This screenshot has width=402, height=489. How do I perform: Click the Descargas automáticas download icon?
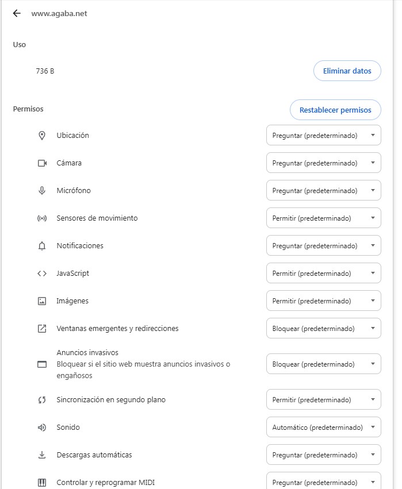pyautogui.click(x=42, y=455)
